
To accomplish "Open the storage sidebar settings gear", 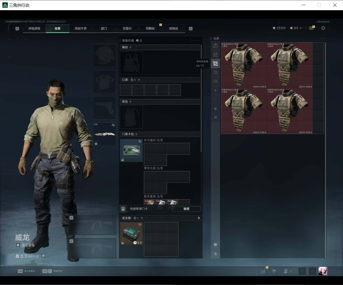I will click(215, 117).
